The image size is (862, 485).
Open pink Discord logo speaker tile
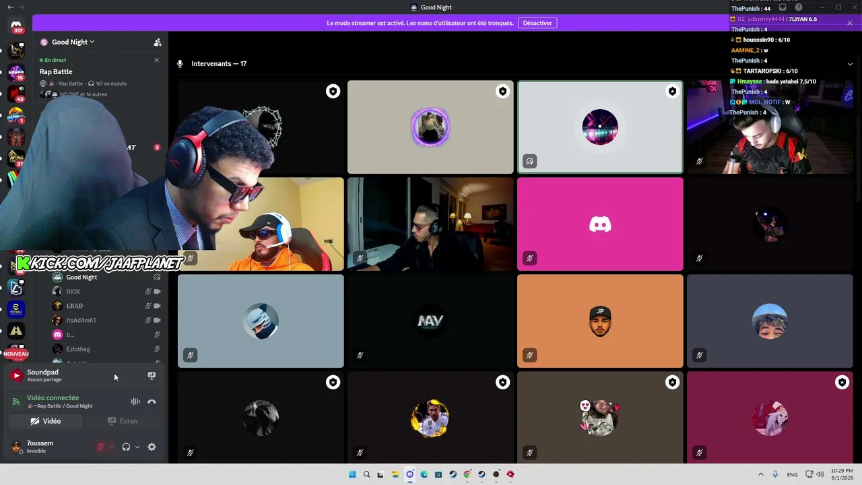[x=600, y=224]
